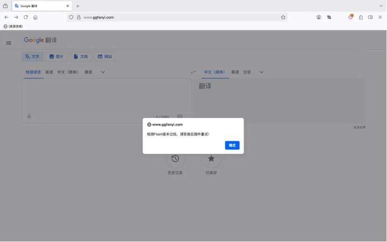Open the account profile toolbar icon
Image resolution: width=387 pixels, height=242 pixels.
coord(319,17)
